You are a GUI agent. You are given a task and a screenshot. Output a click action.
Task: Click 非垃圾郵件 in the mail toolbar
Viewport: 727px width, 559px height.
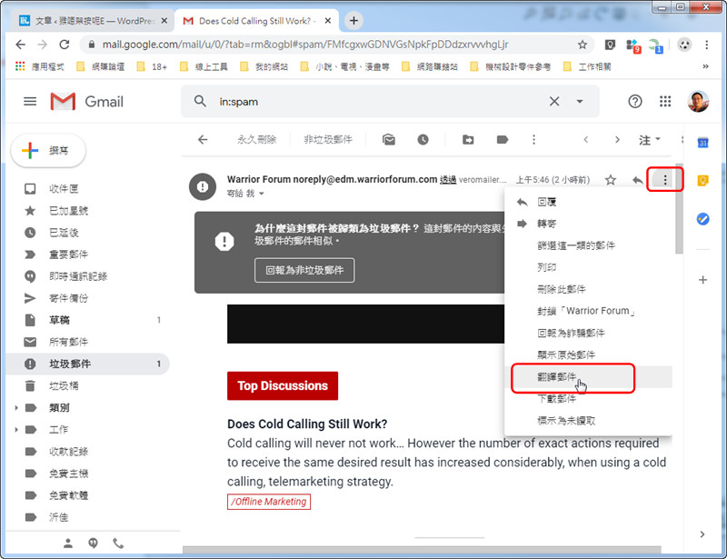click(328, 140)
